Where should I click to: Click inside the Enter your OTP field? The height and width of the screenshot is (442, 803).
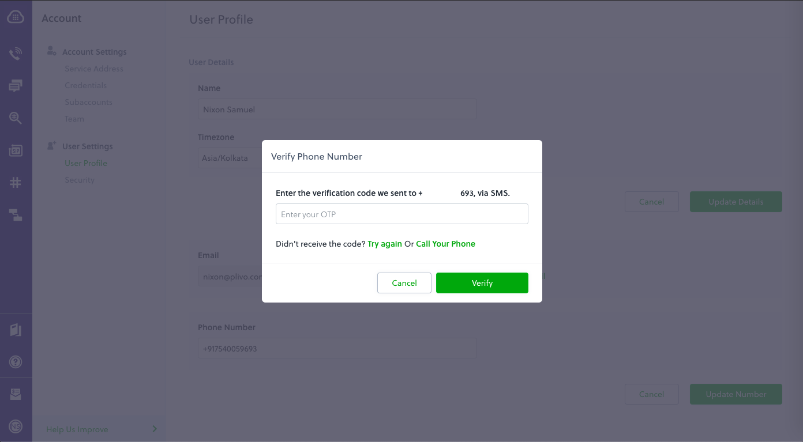click(x=402, y=213)
